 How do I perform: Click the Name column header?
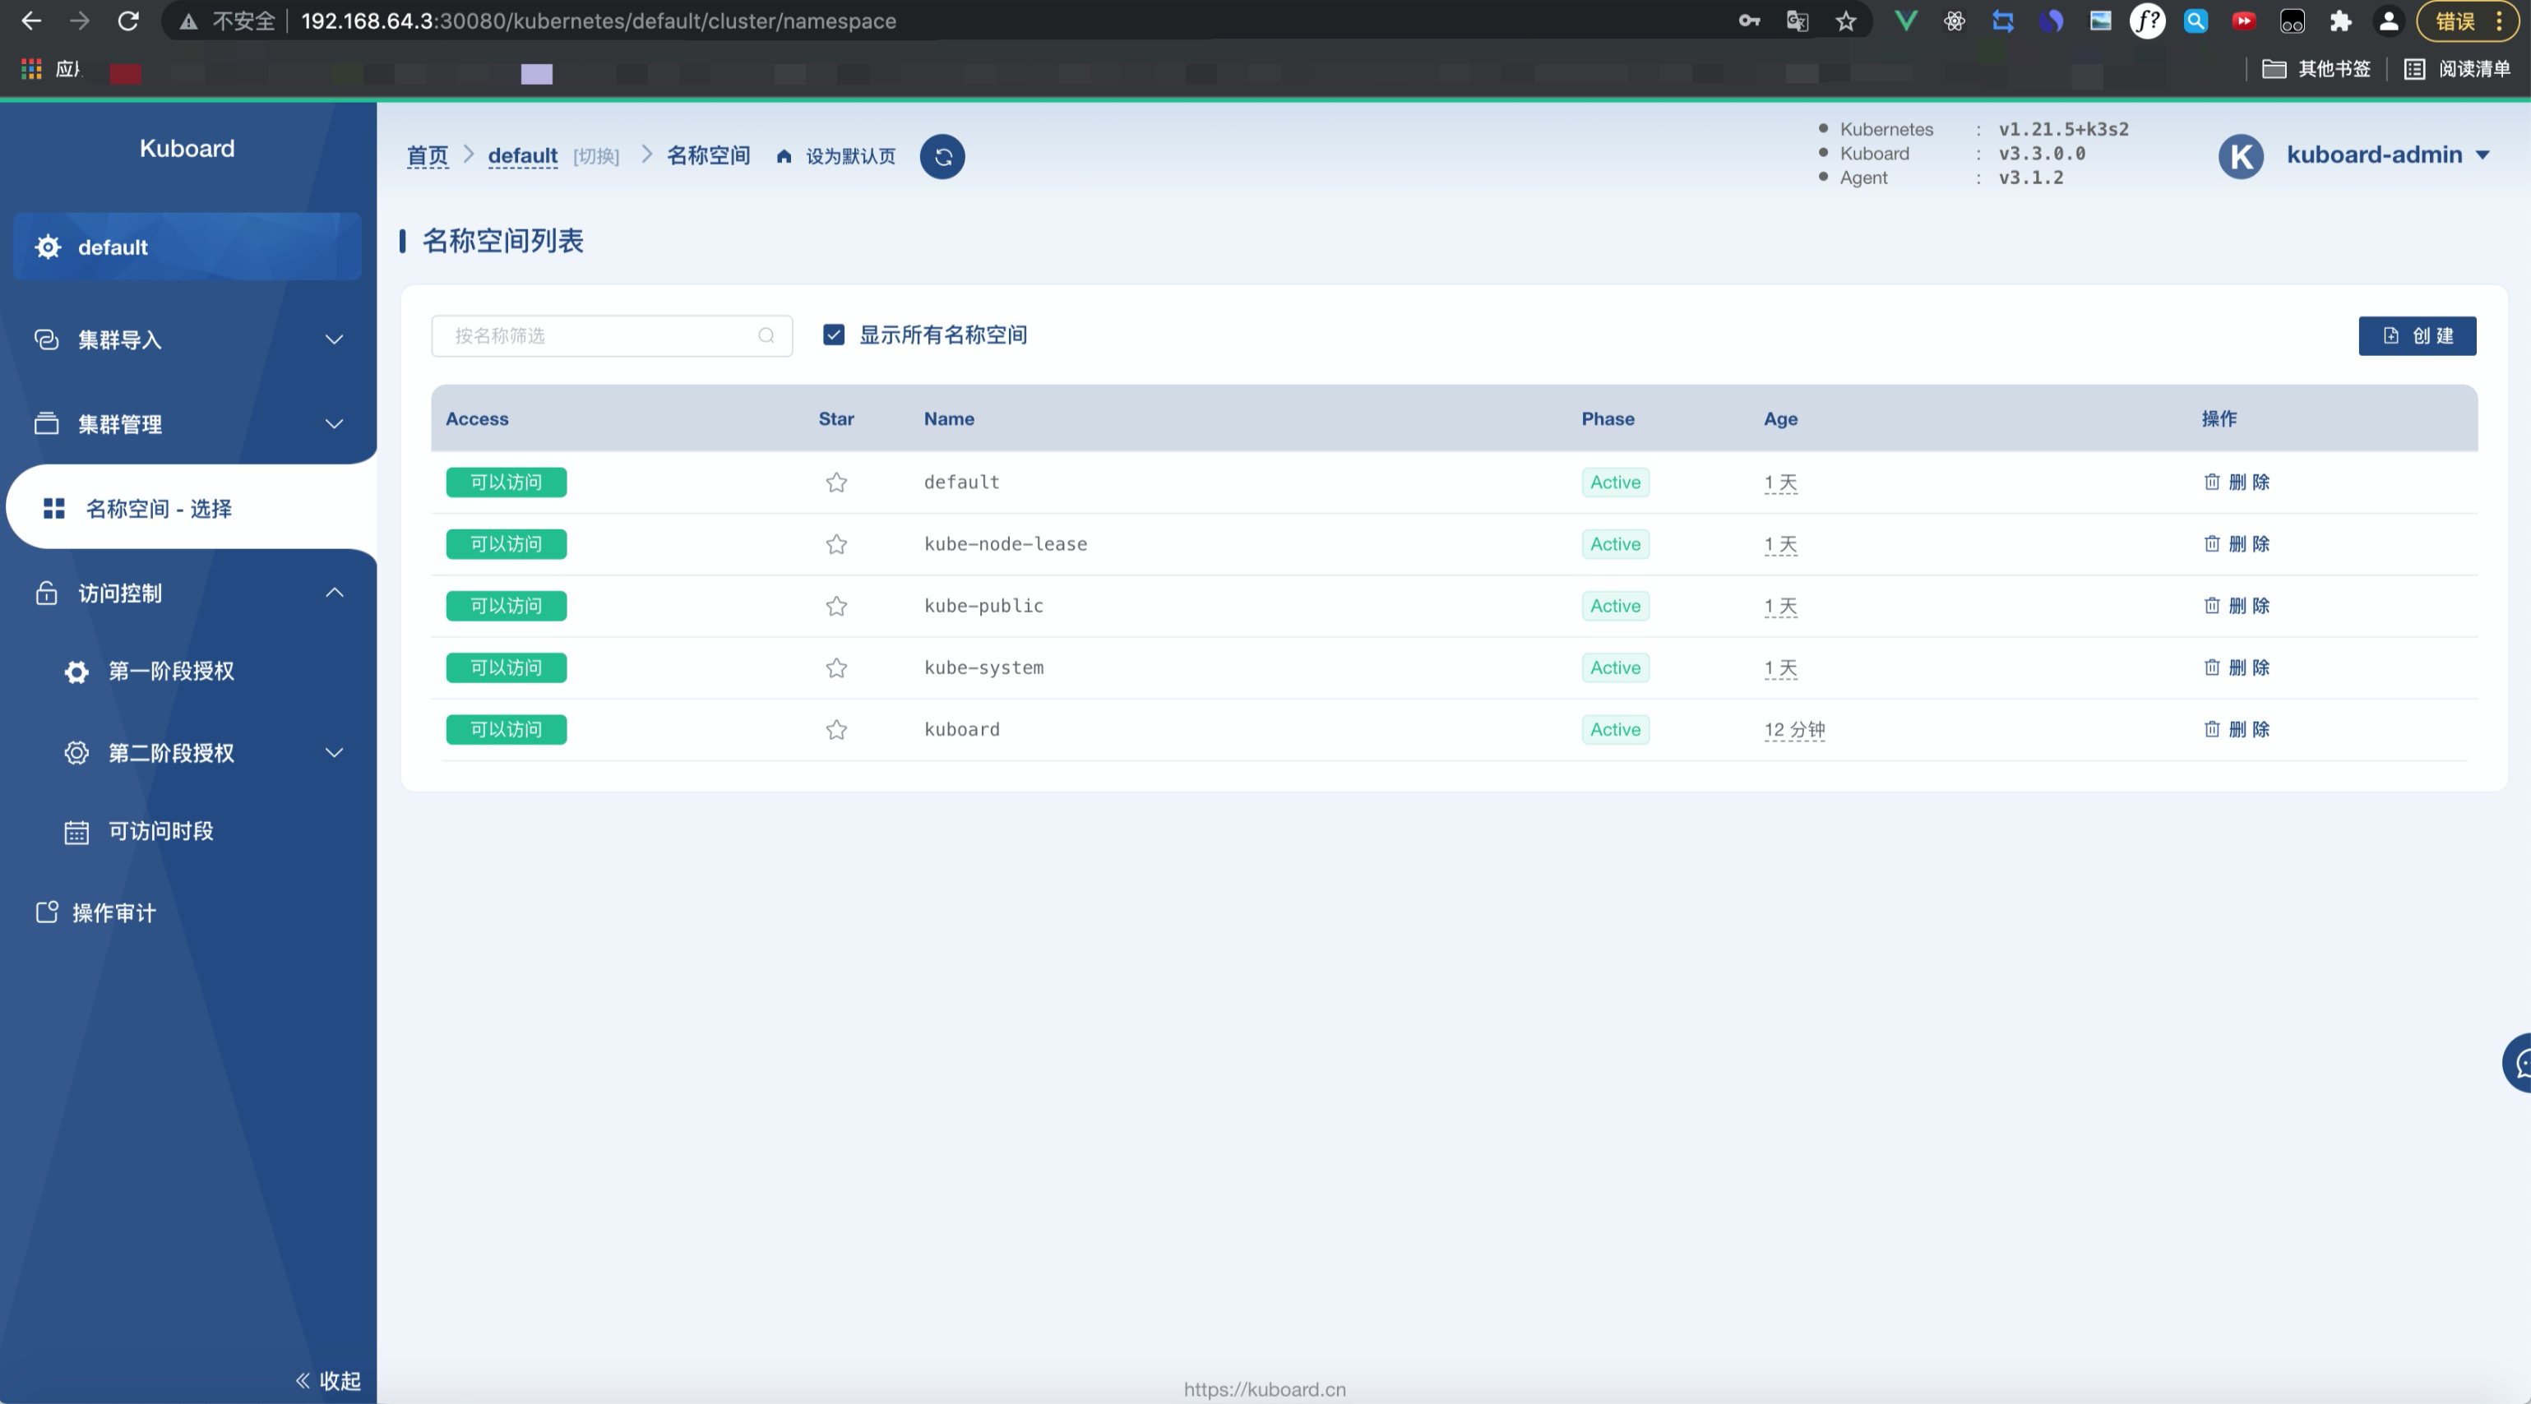click(949, 418)
